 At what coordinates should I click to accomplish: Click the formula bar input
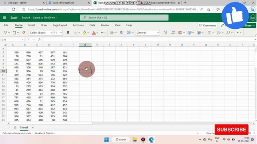(148, 40)
